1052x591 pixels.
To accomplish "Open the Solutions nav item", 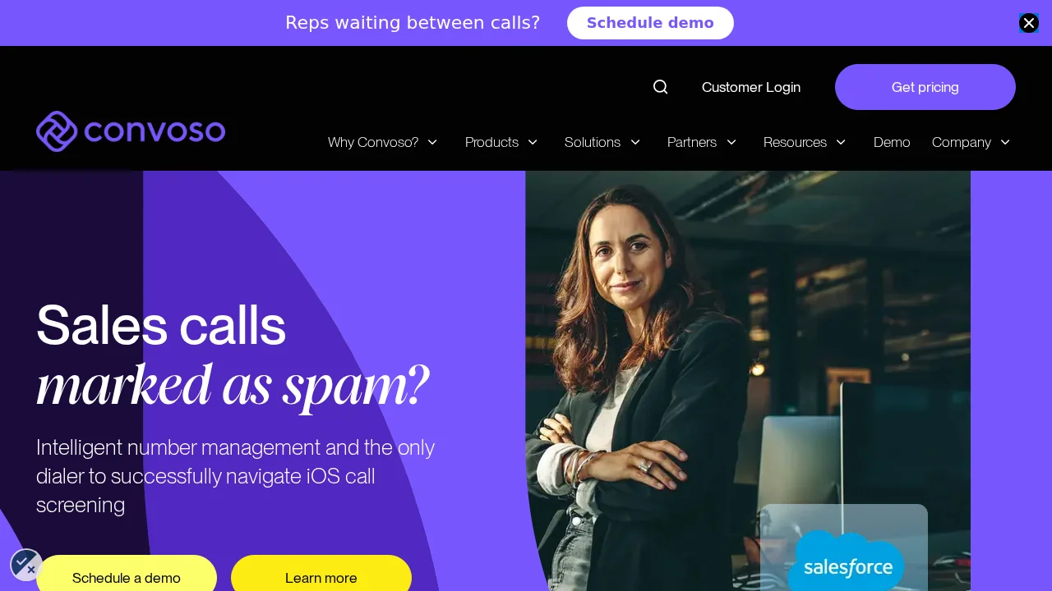I will coord(593,142).
